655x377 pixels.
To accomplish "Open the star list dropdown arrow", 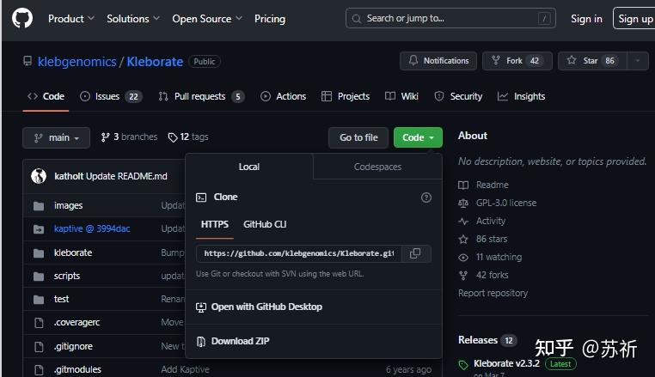I will click(x=637, y=61).
